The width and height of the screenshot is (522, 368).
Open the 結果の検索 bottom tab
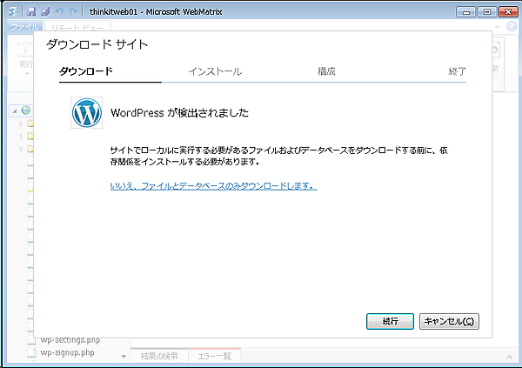pos(159,356)
